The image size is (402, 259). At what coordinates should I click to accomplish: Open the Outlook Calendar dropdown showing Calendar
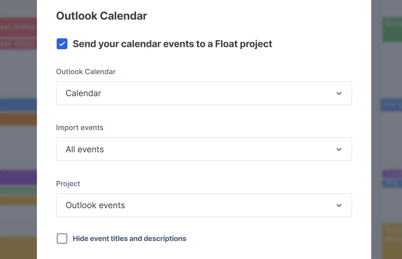[x=204, y=93]
